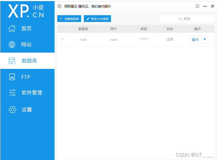Click the 操作 button on root row

click(x=195, y=39)
